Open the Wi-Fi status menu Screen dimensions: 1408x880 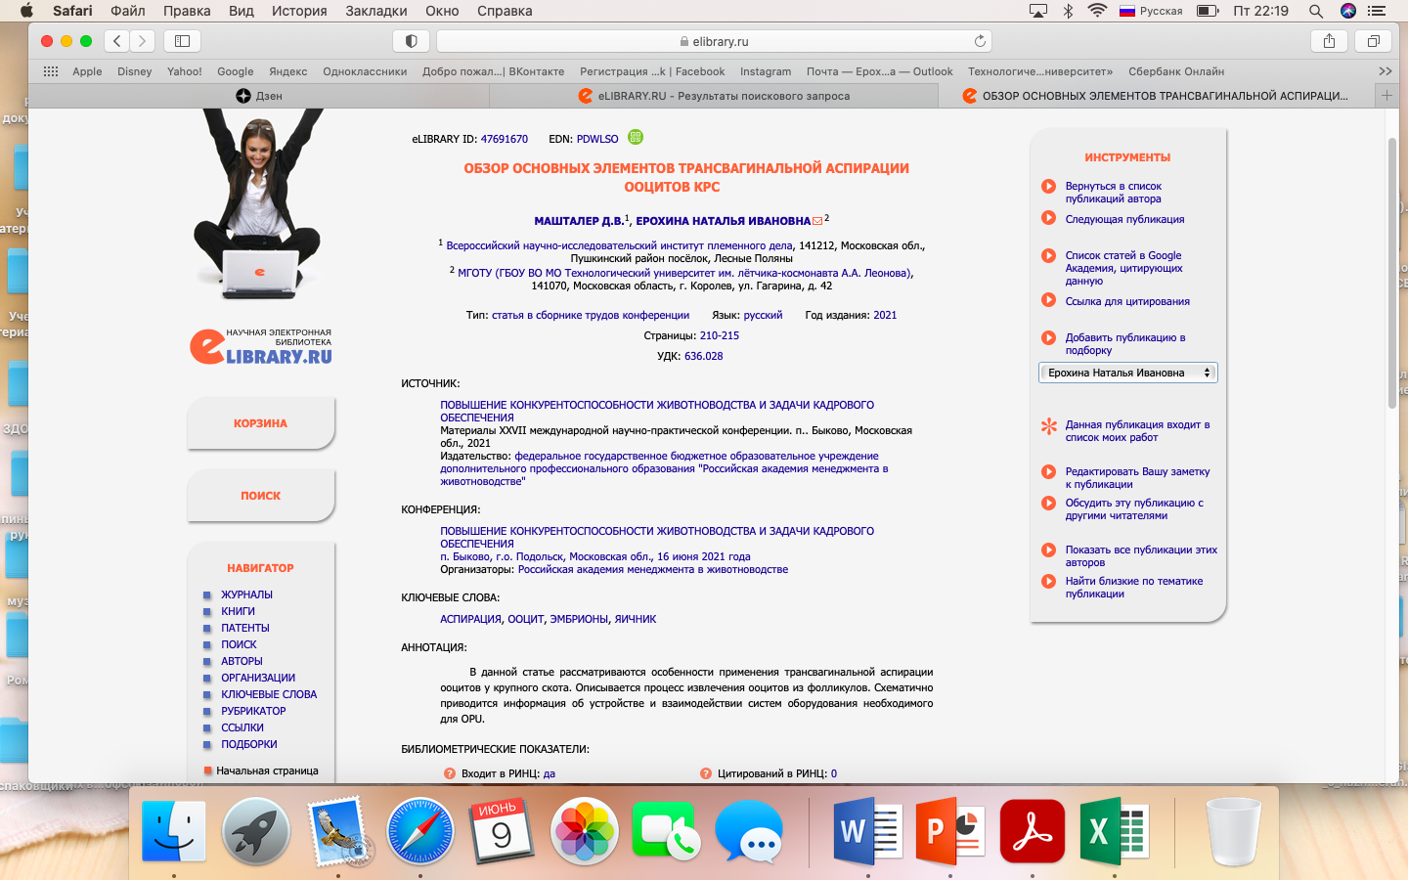[x=1097, y=11]
